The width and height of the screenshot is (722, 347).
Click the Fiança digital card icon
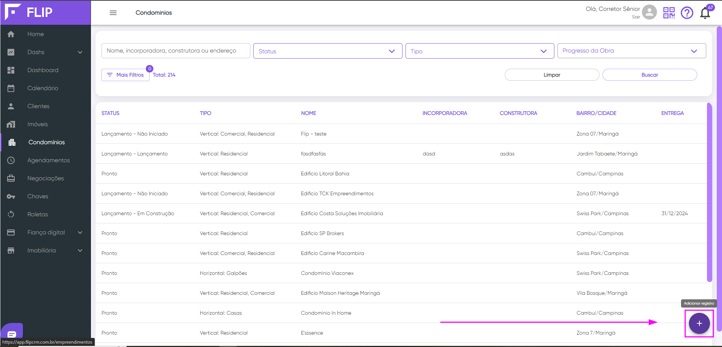coord(11,232)
